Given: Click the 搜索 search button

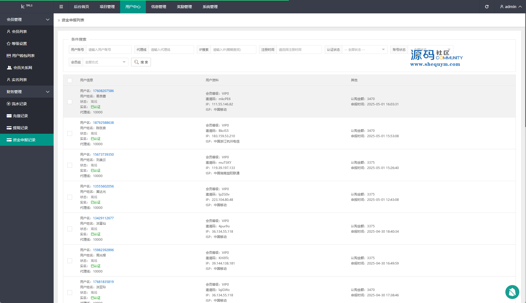Looking at the screenshot, I should click(x=141, y=62).
